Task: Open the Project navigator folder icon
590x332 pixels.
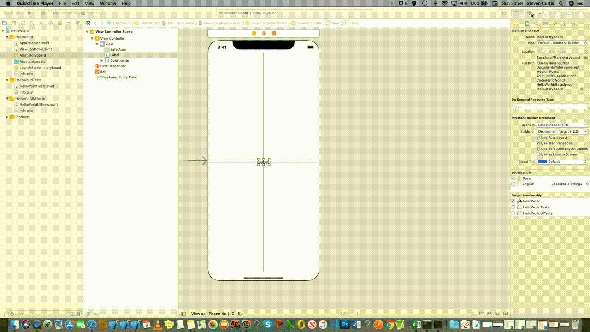Action: [5, 23]
